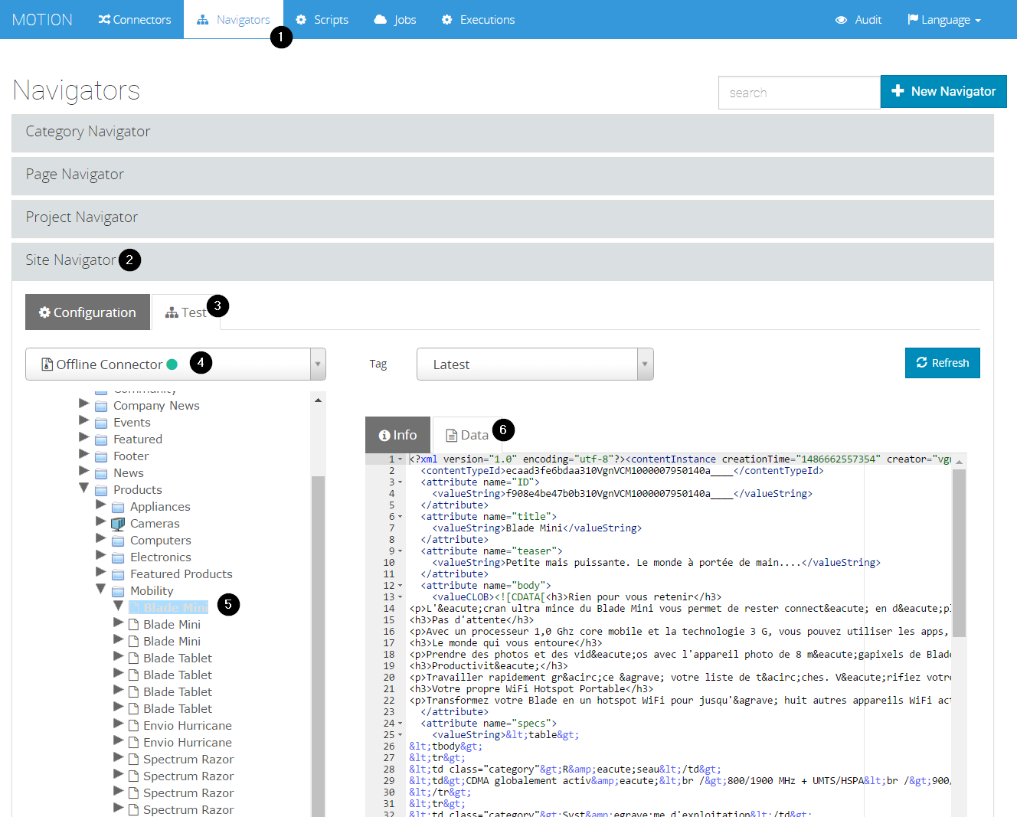This screenshot has height=817, width=1017.
Task: Click line number 10 in gutter
Action: [x=389, y=563]
